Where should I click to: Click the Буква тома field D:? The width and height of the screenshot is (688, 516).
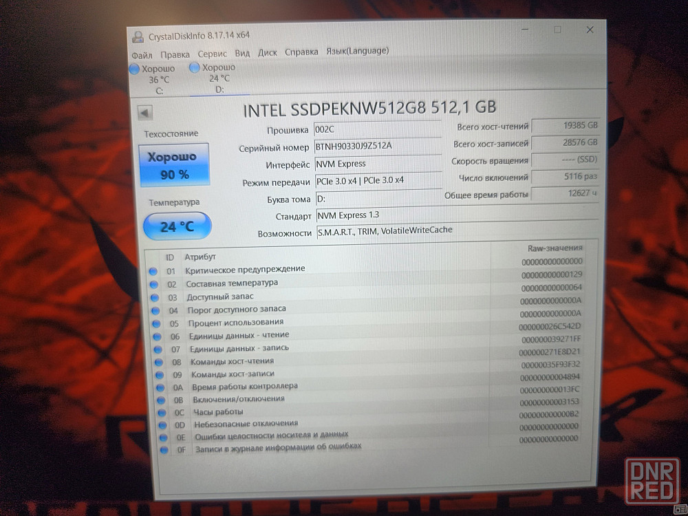pos(378,198)
